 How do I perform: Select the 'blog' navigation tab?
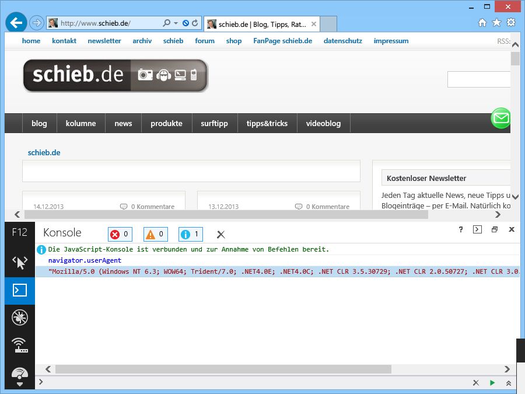(x=39, y=123)
